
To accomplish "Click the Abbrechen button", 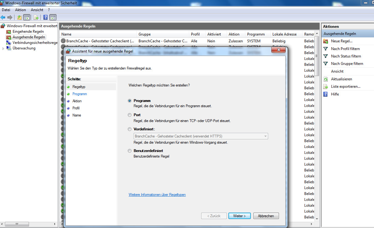I will (266, 216).
